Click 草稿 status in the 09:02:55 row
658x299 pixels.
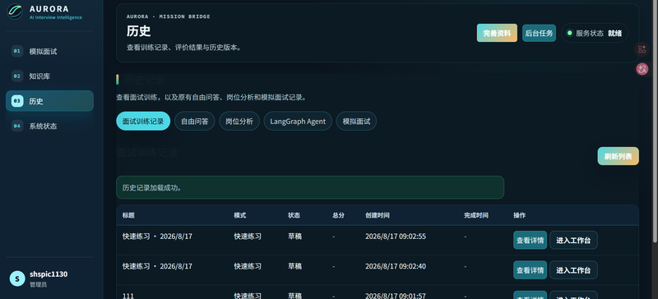294,236
